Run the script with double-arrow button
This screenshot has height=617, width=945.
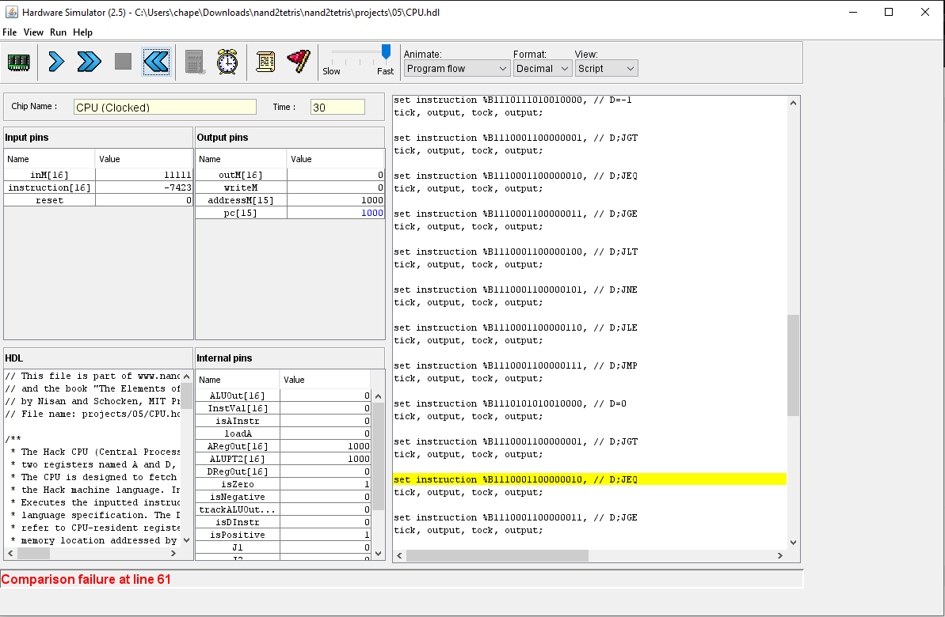coord(89,62)
